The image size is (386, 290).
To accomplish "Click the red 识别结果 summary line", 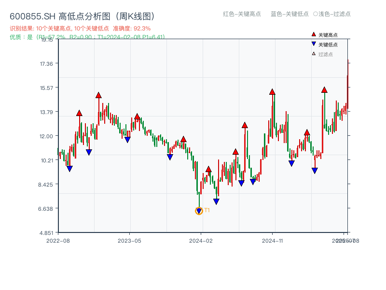I will click(80, 29).
